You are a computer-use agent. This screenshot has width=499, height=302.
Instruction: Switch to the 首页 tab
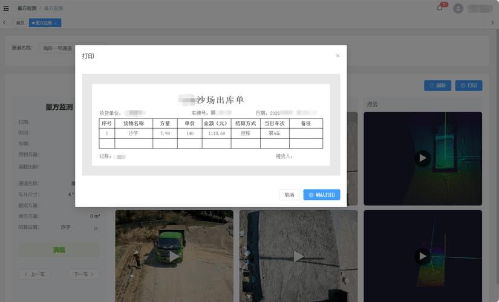[20, 23]
